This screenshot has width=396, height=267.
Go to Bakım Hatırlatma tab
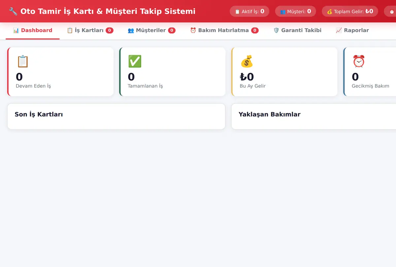pos(224,30)
